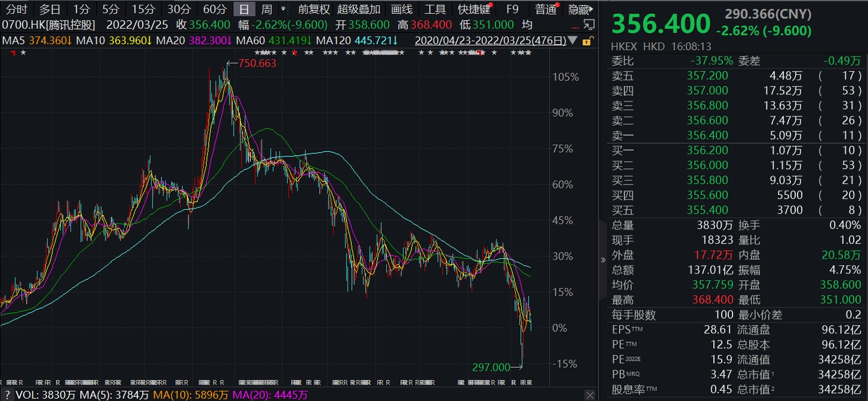
Task: Switch to the 60分 timeframe
Action: (215, 9)
